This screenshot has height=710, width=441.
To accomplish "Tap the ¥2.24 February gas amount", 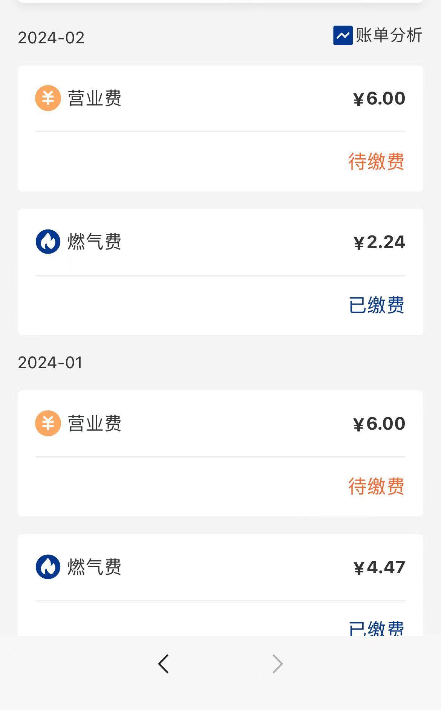I will (x=379, y=242).
